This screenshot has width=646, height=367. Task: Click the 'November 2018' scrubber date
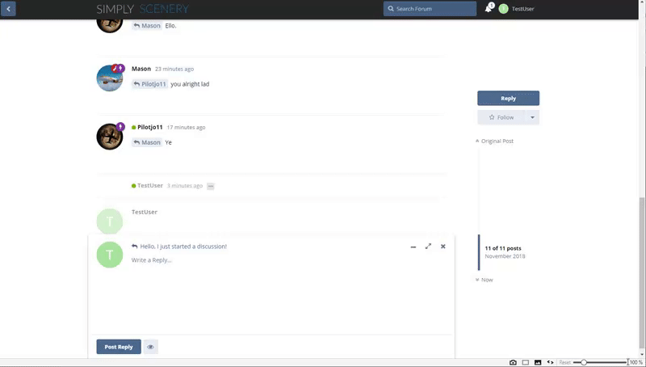point(505,256)
